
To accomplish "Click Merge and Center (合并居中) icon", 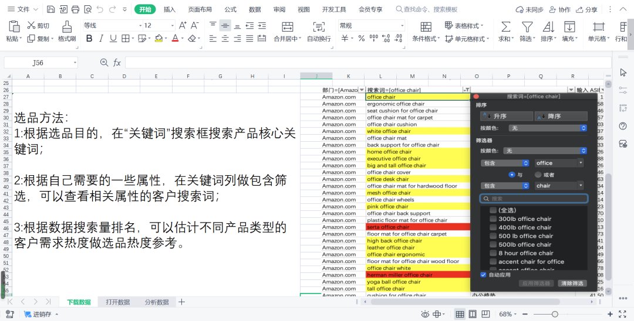I will point(288,27).
